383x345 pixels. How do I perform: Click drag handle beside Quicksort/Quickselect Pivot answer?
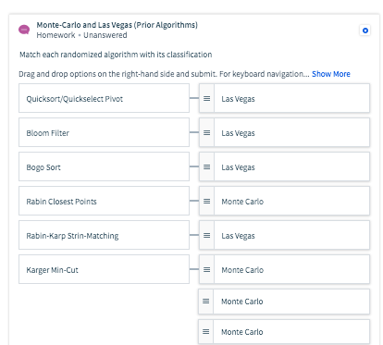206,99
